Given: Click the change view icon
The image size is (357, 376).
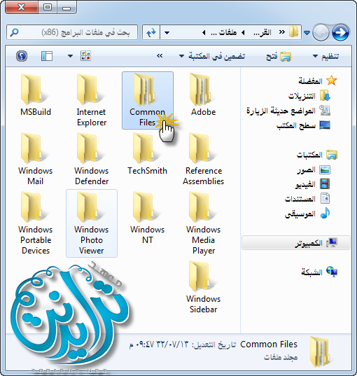Looking at the screenshot, I should pyautogui.click(x=85, y=56).
